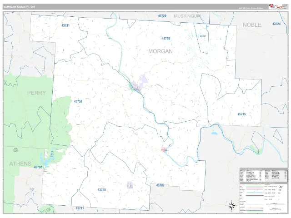The width and height of the screenshot is (291, 218).
Task: Click the ATHENS county name label
Action: click(20, 164)
